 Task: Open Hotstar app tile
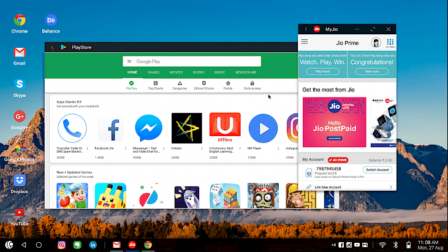coord(187,136)
